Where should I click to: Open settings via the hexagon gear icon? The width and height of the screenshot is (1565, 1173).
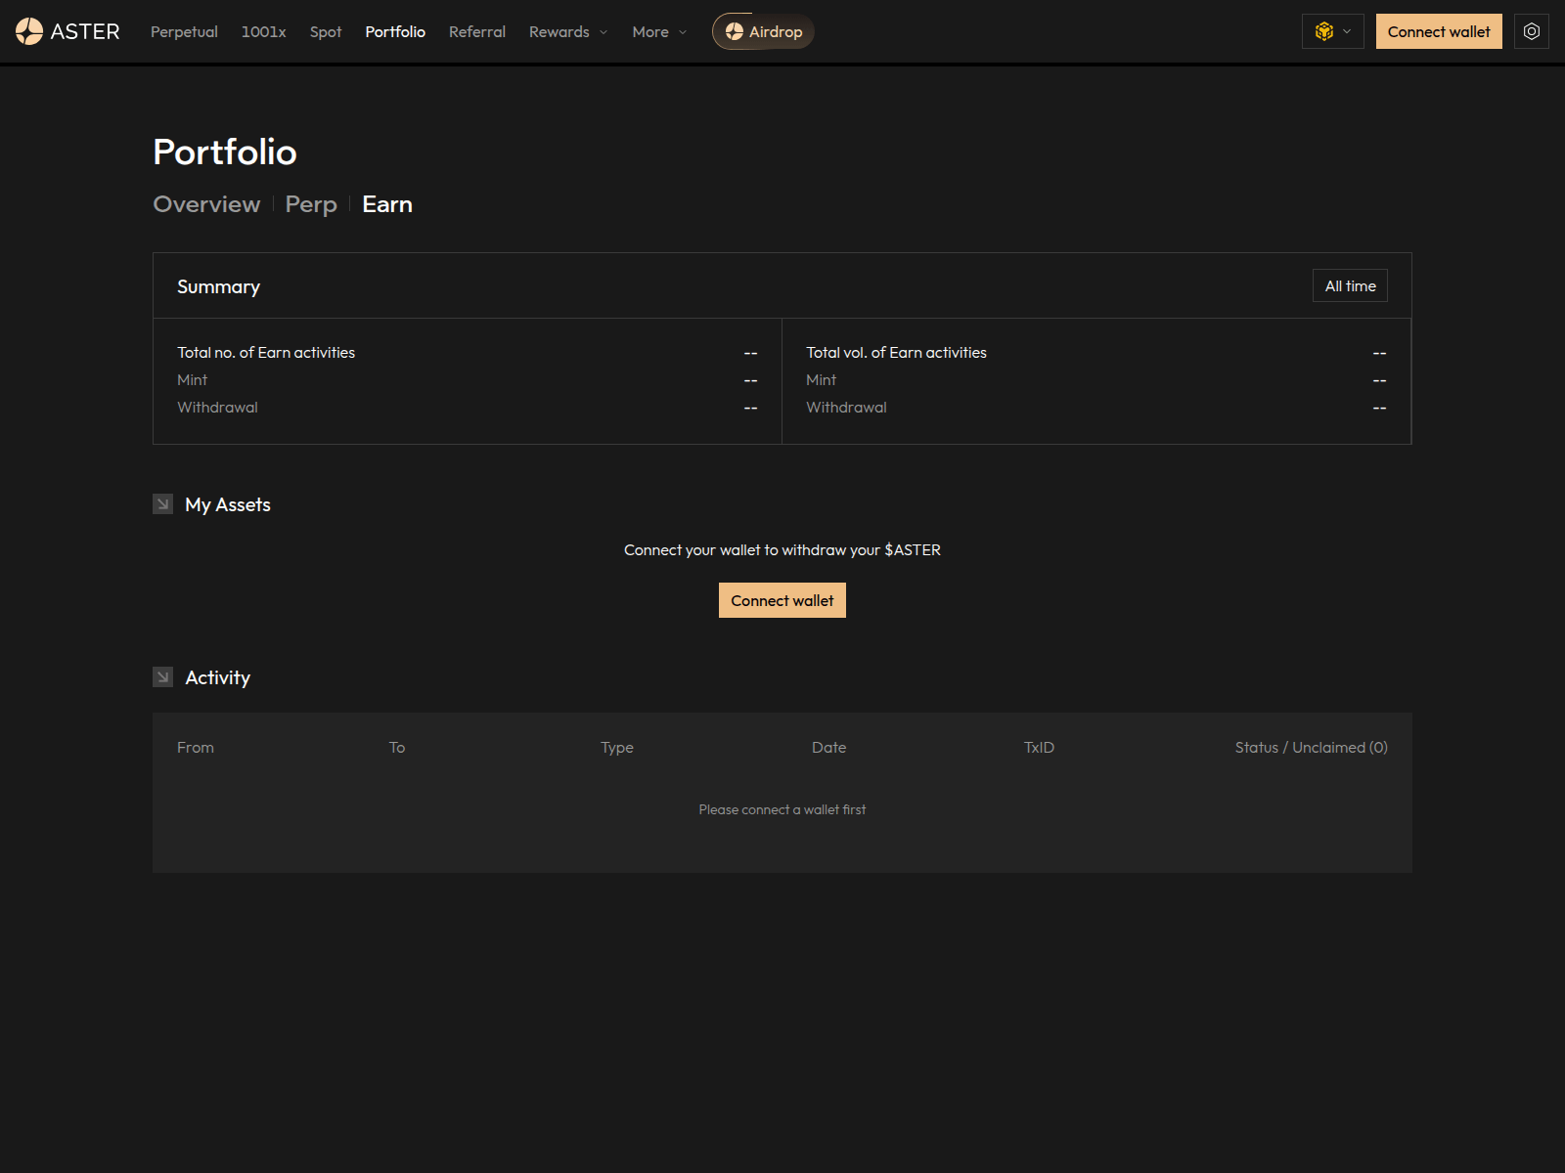click(1531, 30)
